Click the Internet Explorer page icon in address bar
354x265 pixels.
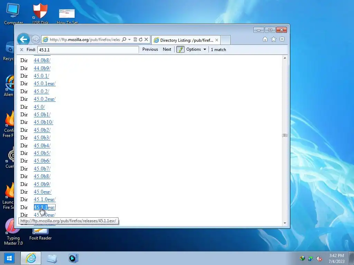pyautogui.click(x=45, y=39)
